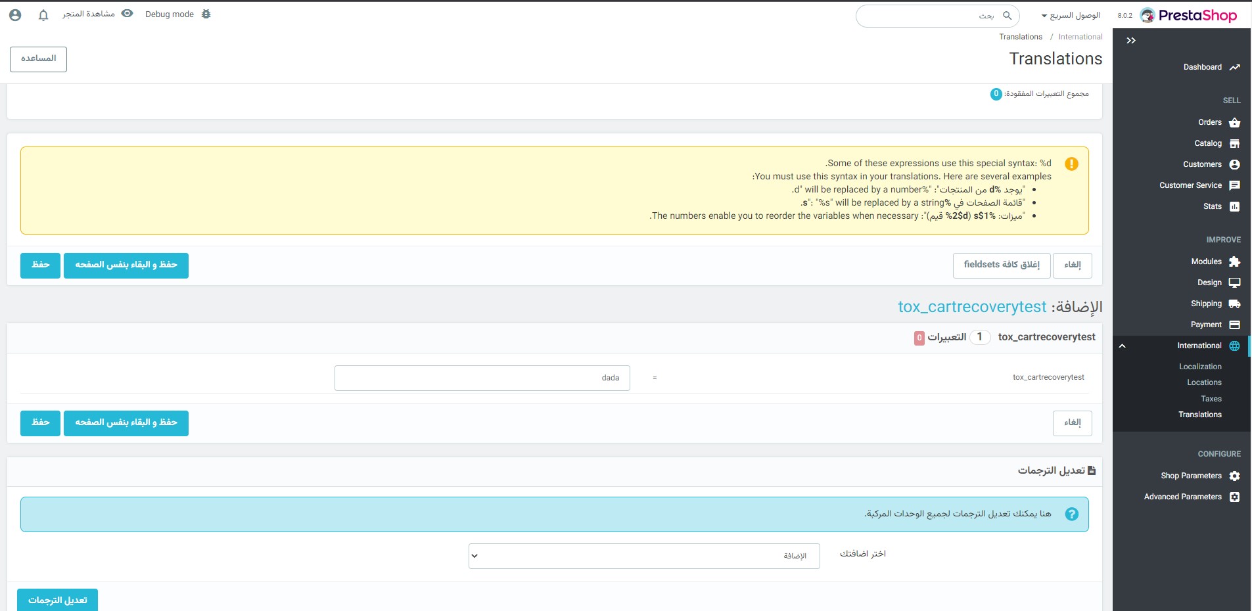Open Customers section icon
The image size is (1252, 611).
1234,164
